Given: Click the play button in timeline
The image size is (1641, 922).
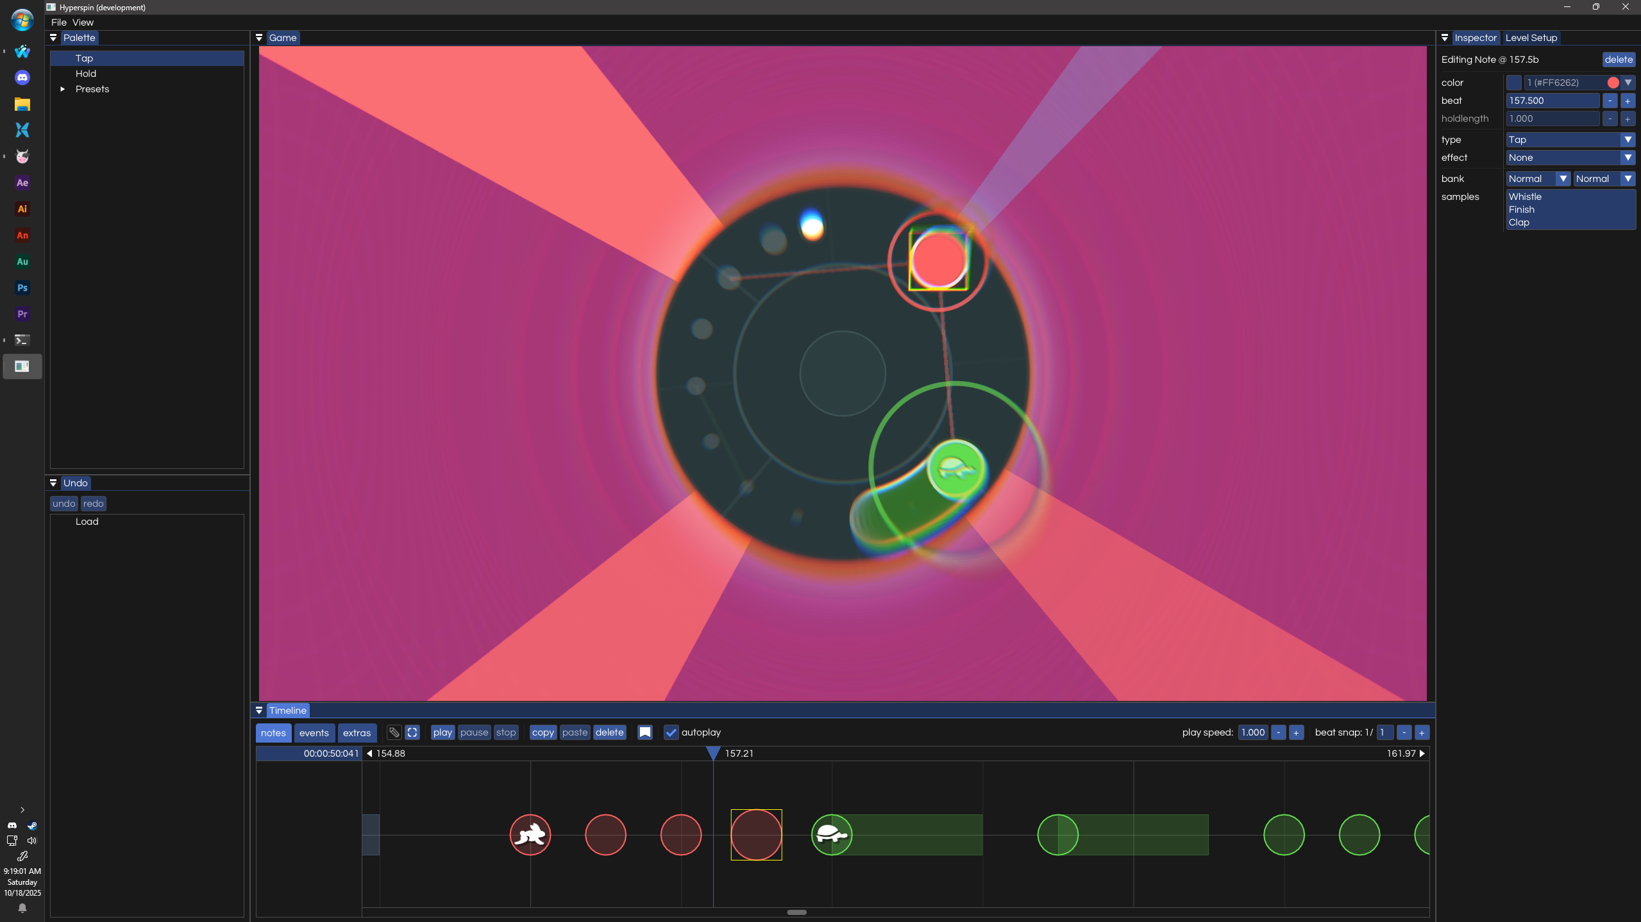Looking at the screenshot, I should [442, 732].
